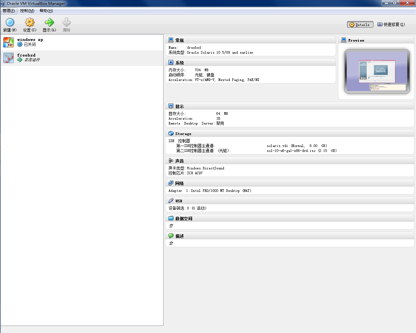Click the Discard (清除) down-arrow icon
The image size is (416, 333).
[66, 22]
